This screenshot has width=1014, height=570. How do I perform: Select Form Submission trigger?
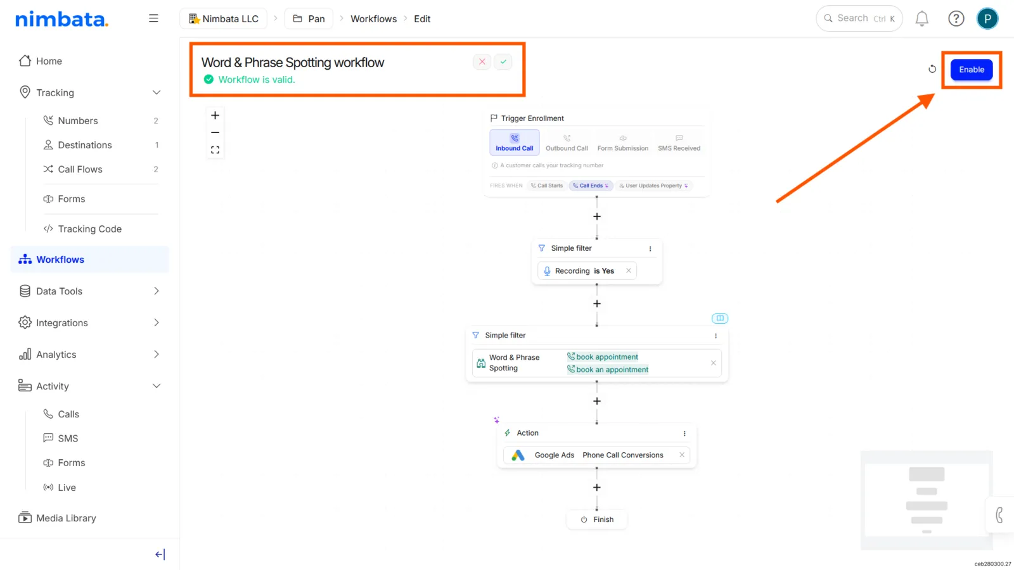[623, 142]
